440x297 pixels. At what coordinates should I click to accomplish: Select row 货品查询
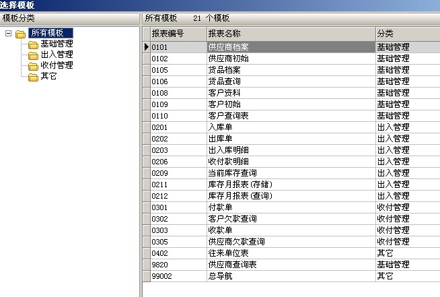[x=291, y=81]
